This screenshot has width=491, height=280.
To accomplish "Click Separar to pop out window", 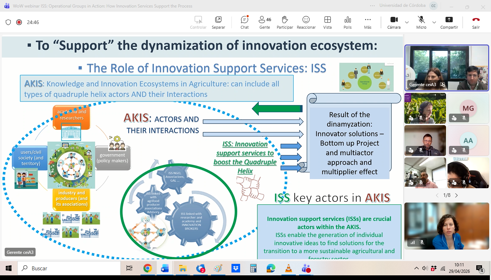I will pos(218,22).
